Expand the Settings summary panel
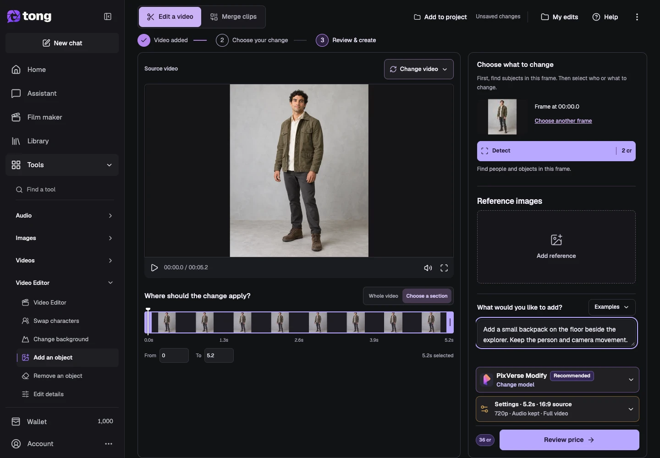This screenshot has height=458, width=660. click(557, 409)
